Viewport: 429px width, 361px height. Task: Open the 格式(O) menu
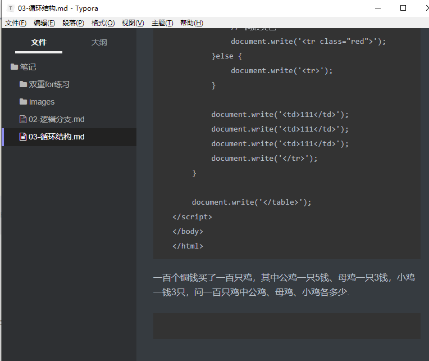103,23
